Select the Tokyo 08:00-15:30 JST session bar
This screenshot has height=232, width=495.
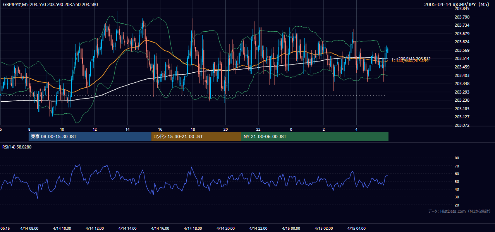90,136
